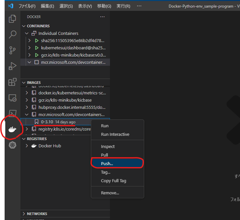This screenshot has width=240, height=220.
Task: Click running icon of kubernetesui/dashboard container
Action: coord(37,48)
